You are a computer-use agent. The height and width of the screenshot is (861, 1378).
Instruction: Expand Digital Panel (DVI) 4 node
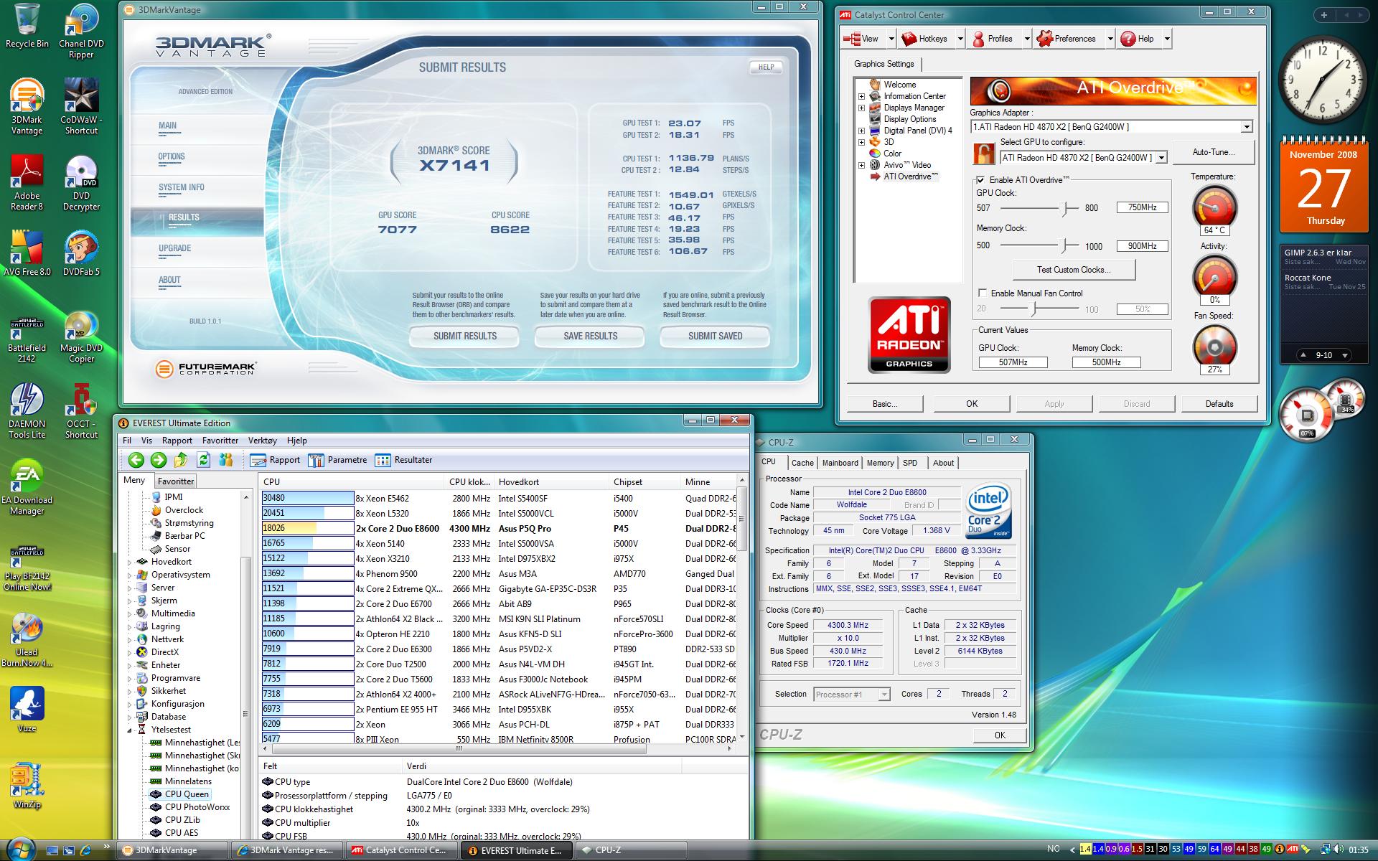(861, 131)
